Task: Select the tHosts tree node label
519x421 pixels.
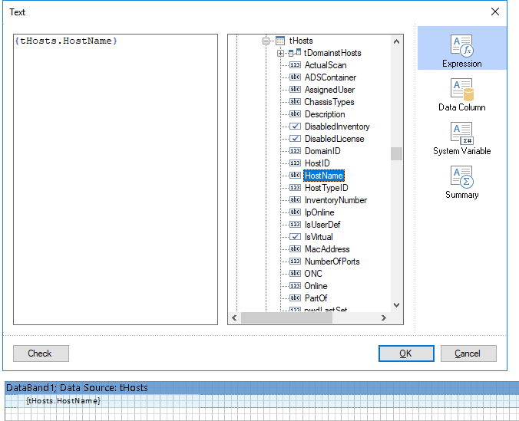Action: pyautogui.click(x=301, y=41)
